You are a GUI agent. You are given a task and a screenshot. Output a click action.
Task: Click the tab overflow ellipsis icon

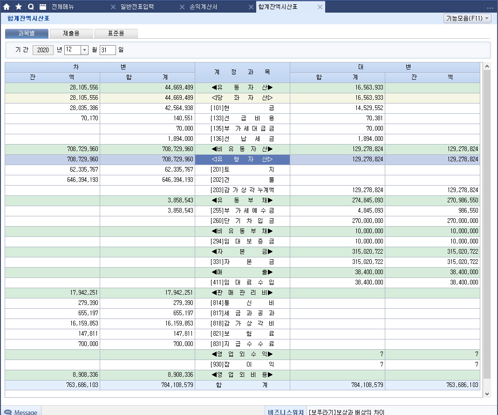(490, 7)
